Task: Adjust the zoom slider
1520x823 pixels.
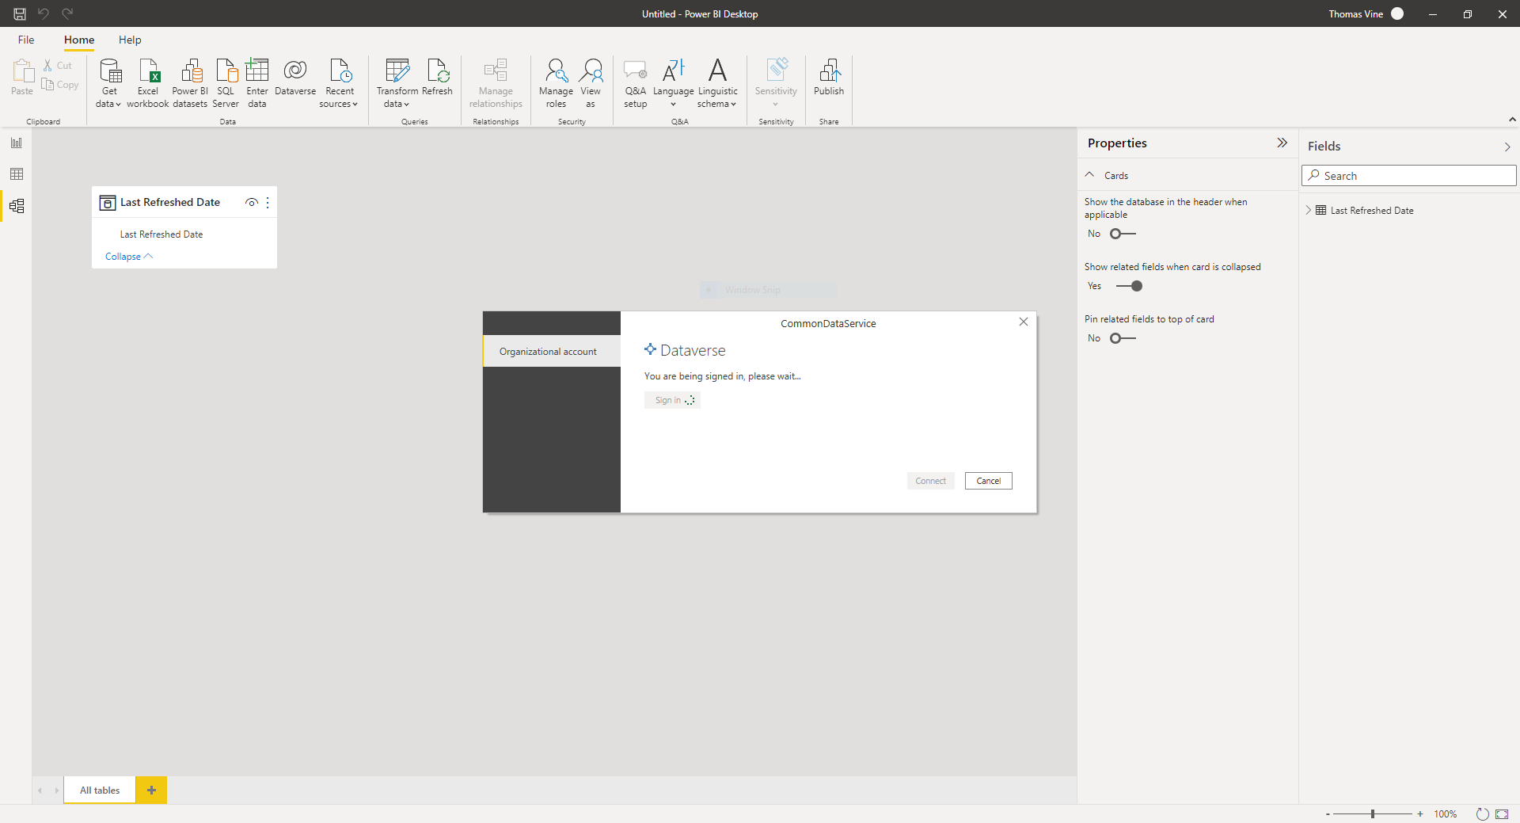Action: (x=1373, y=814)
